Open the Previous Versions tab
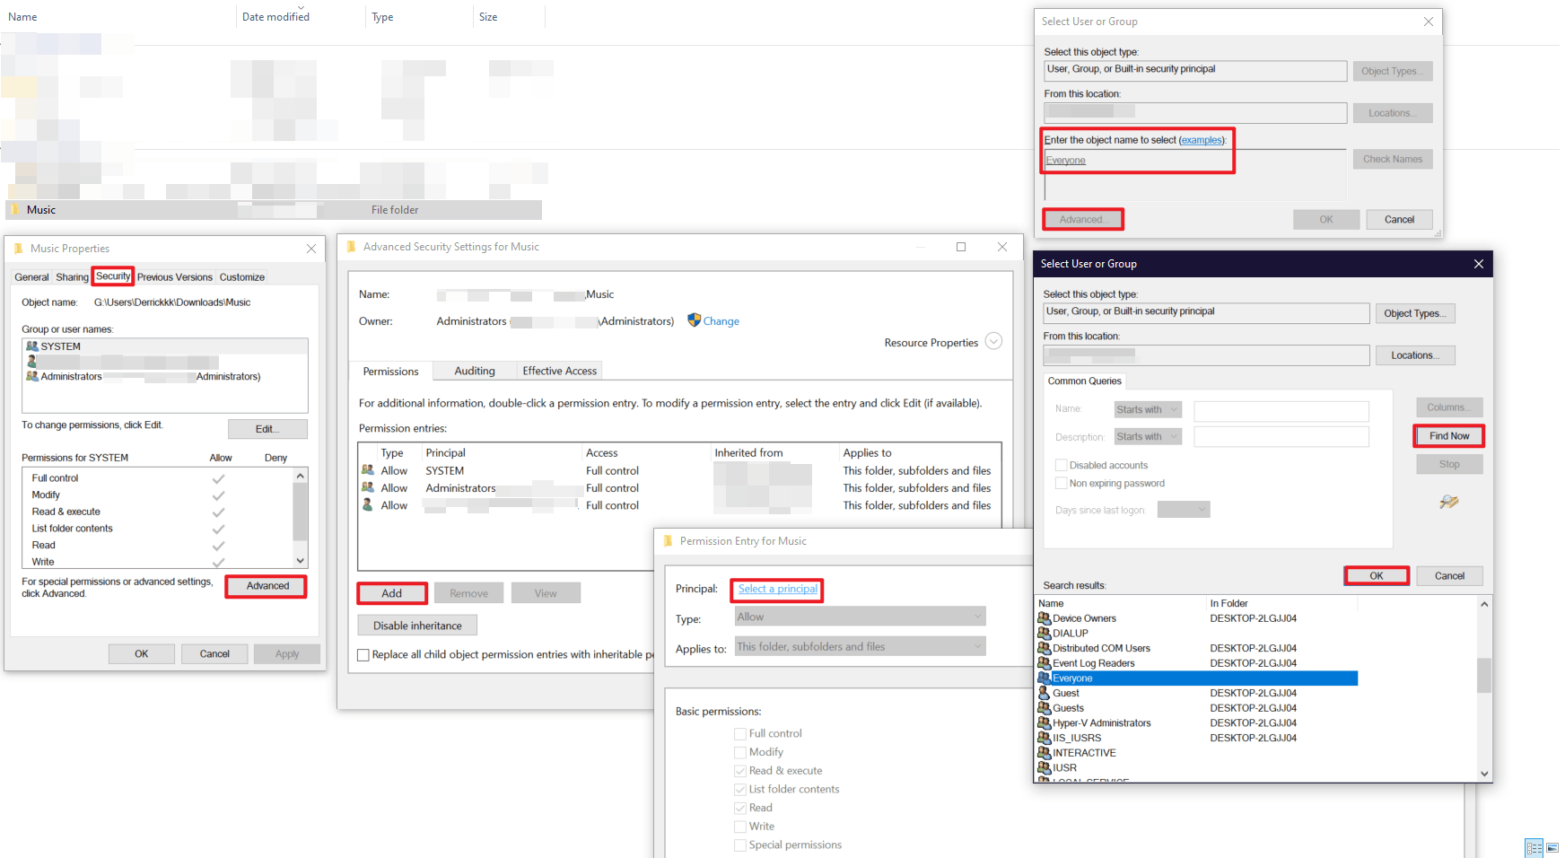Image resolution: width=1565 pixels, height=858 pixels. click(175, 277)
